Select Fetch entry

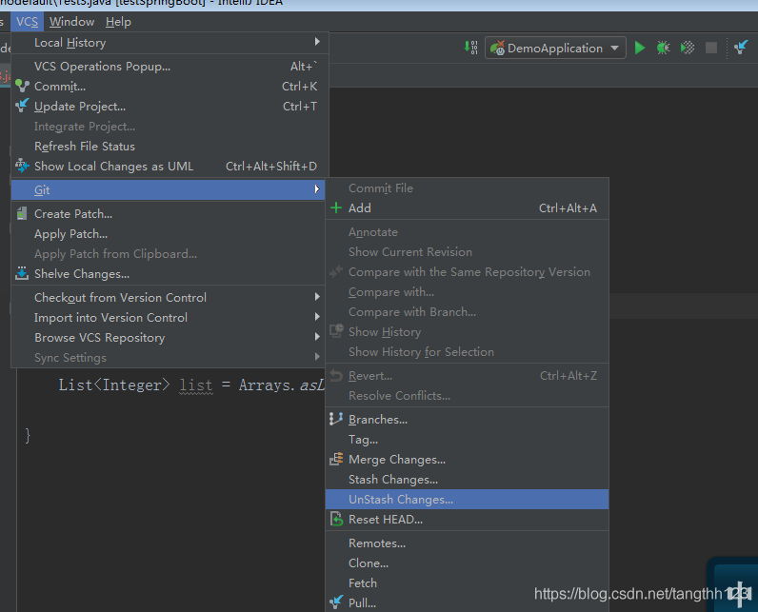pos(467,583)
